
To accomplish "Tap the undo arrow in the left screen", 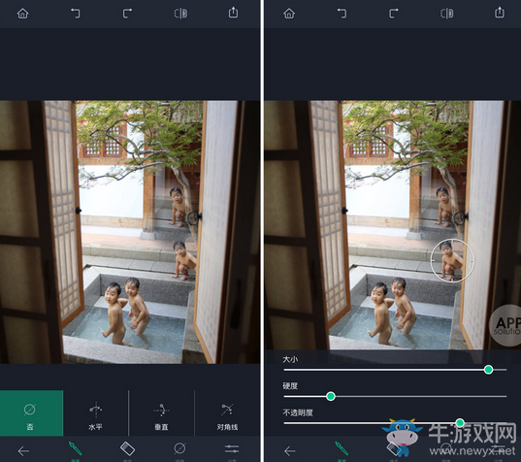I will tap(75, 14).
